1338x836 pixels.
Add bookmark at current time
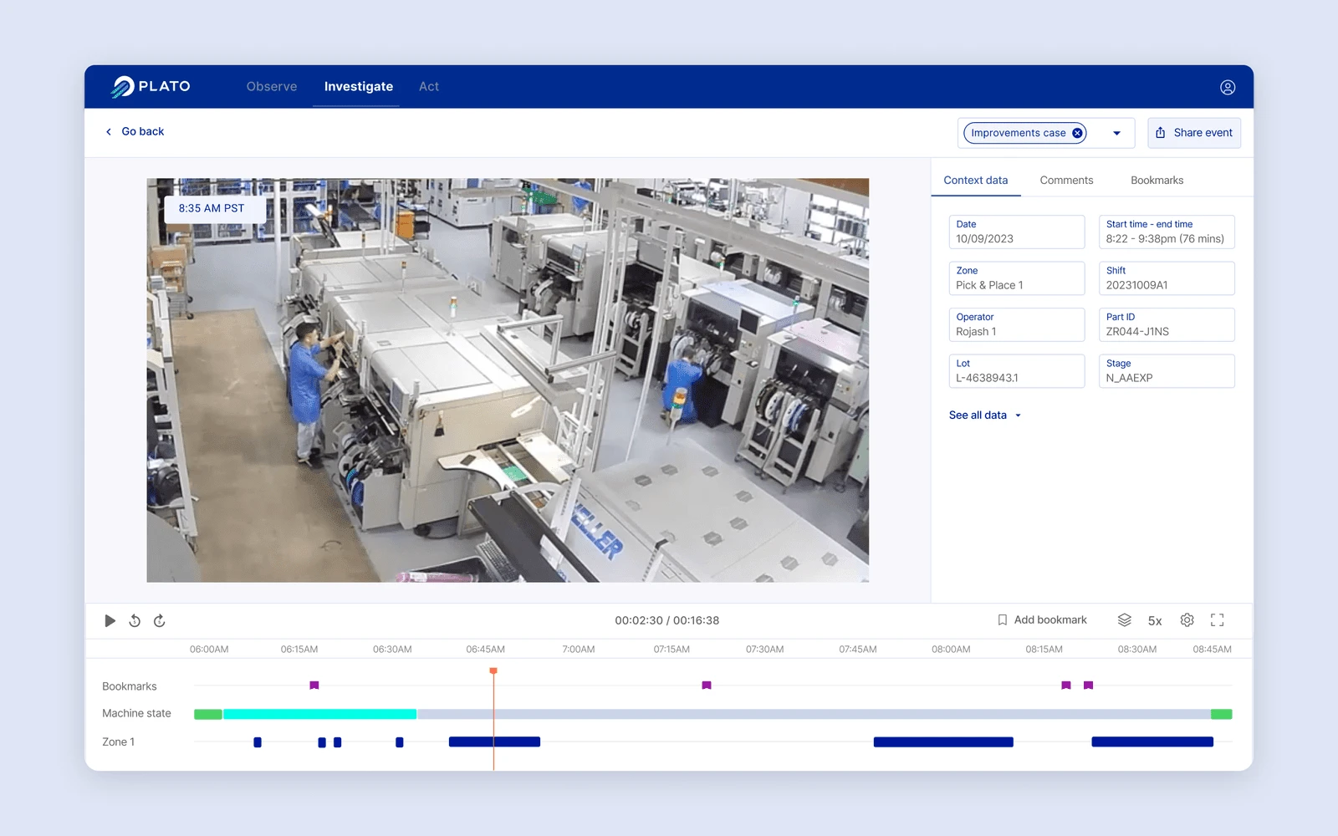point(1042,620)
